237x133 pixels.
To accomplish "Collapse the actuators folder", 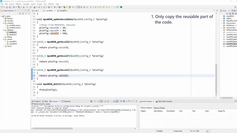I will click(x=4, y=23).
